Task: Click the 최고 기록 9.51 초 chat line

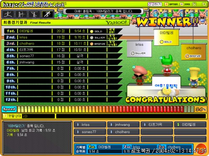Action: 31,130
